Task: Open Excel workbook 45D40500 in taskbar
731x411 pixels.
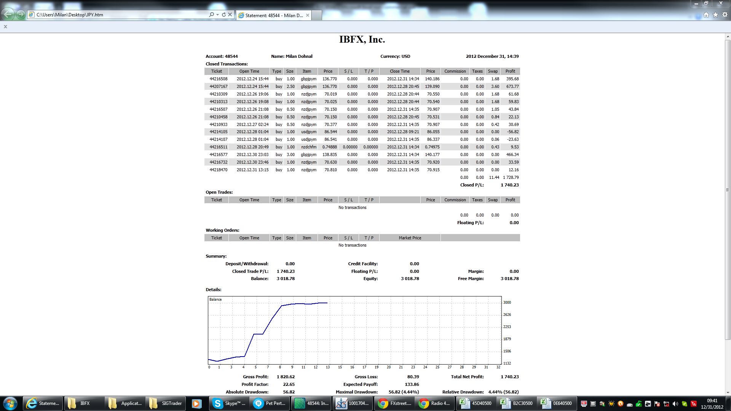Action: point(476,403)
